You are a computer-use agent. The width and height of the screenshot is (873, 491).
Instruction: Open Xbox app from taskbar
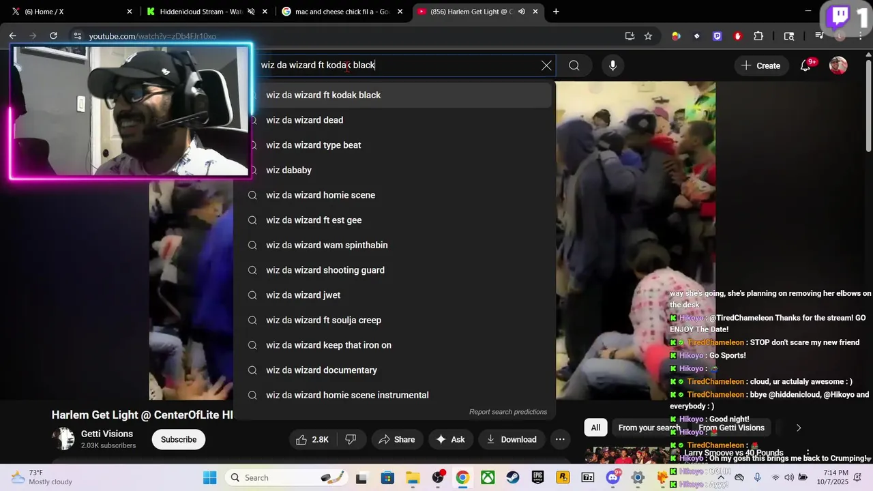(488, 477)
